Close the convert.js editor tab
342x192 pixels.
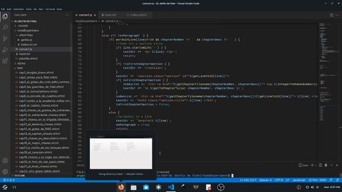(95, 15)
